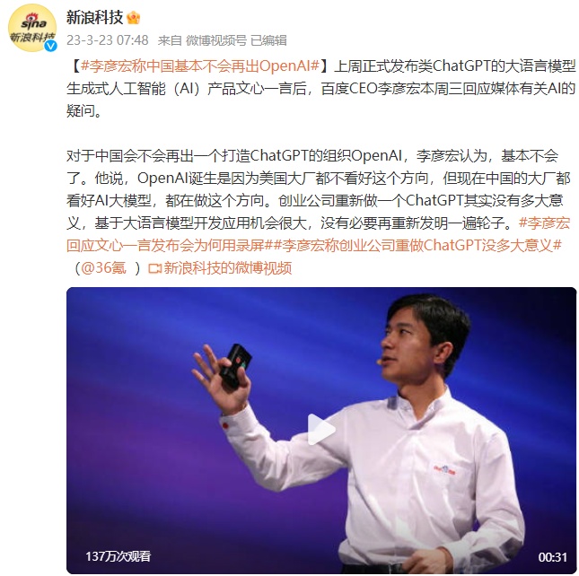Screen dimensions: 579x576
Task: Play the video with center play button
Action: [x=320, y=430]
